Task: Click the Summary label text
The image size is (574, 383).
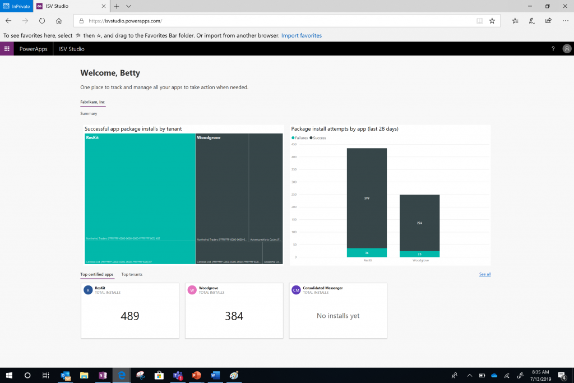Action: (x=89, y=113)
